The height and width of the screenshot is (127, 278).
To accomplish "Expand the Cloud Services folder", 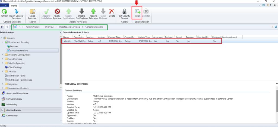I will coord(3,59).
